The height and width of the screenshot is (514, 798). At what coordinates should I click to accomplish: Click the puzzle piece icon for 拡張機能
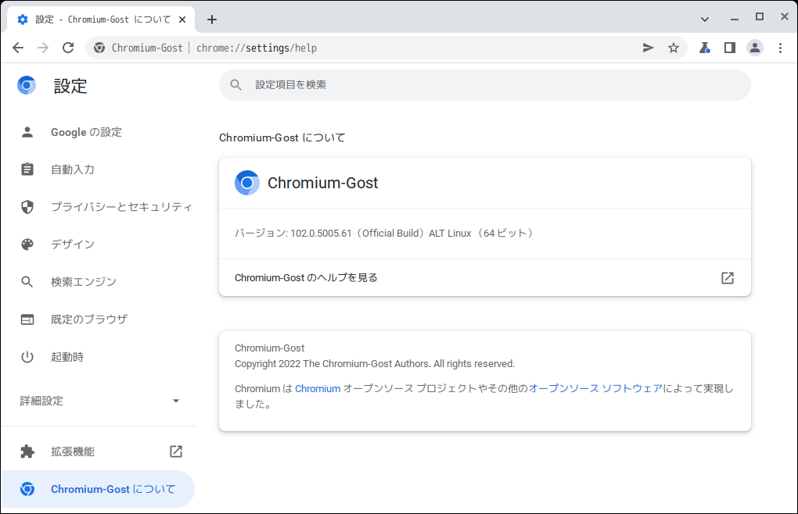(27, 452)
